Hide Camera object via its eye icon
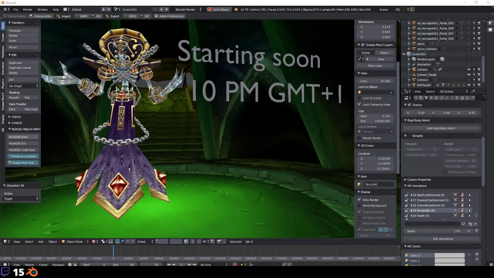494x278 pixels. coord(469,69)
